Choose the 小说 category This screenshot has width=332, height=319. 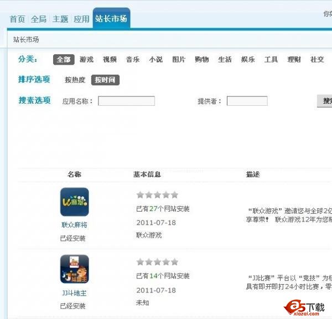(x=156, y=60)
